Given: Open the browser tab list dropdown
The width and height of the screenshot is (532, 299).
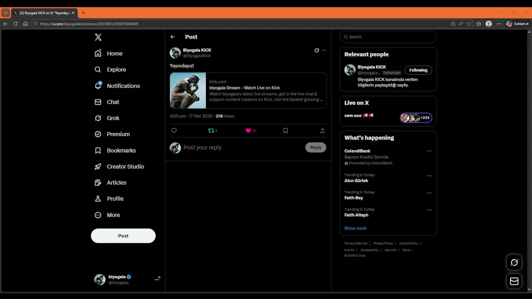Looking at the screenshot, I should [5, 13].
